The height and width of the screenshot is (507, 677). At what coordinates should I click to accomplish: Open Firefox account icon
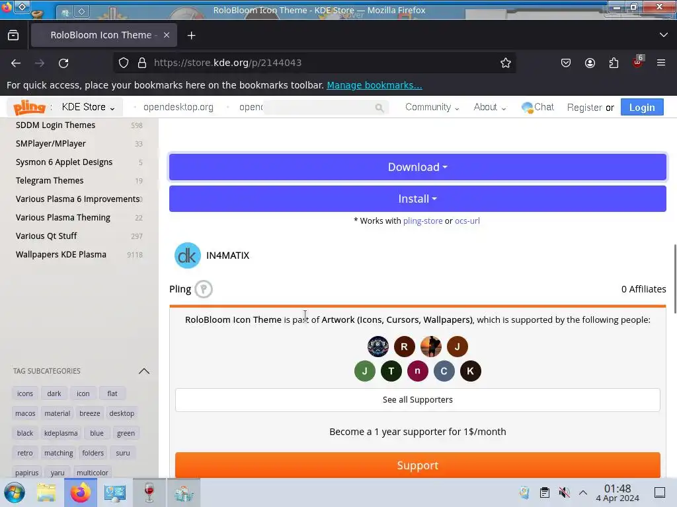point(590,63)
